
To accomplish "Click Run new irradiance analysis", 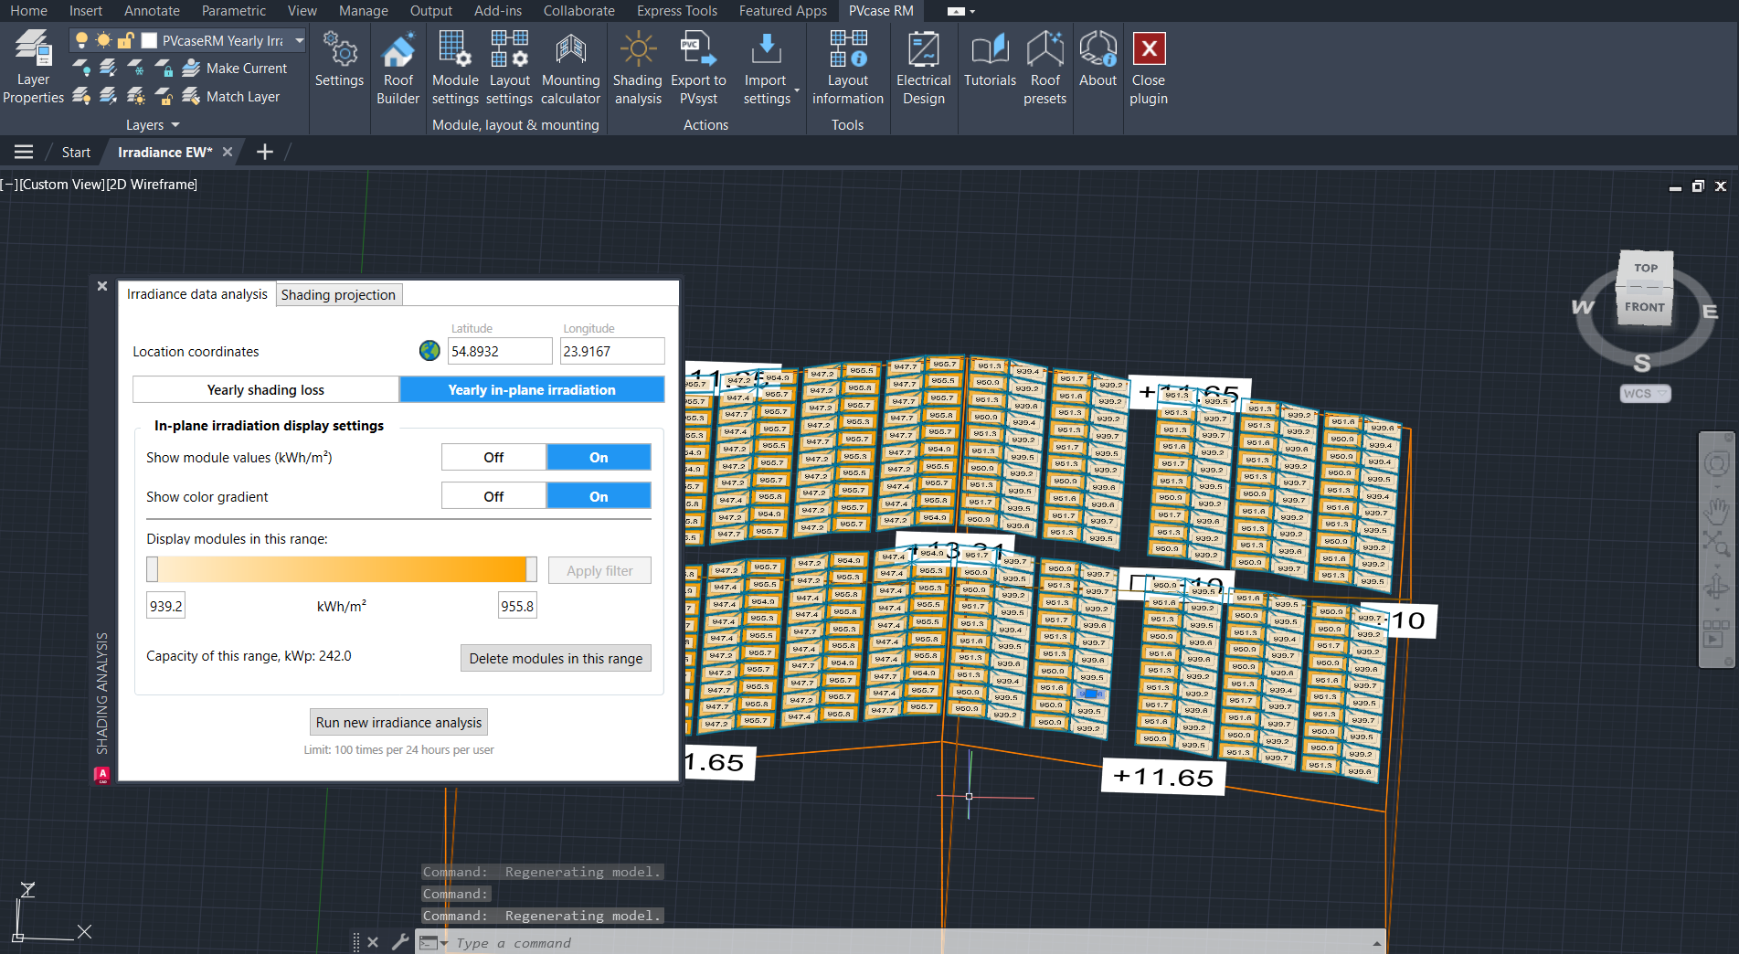I will point(398,722).
